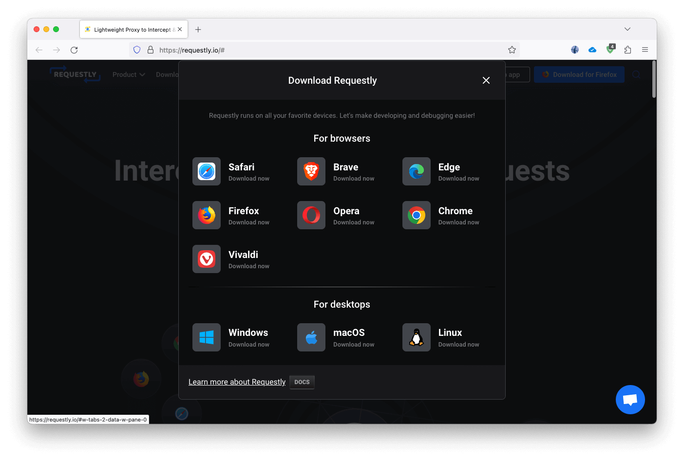
Task: Close the Download Requestly dialog
Action: [x=486, y=80]
